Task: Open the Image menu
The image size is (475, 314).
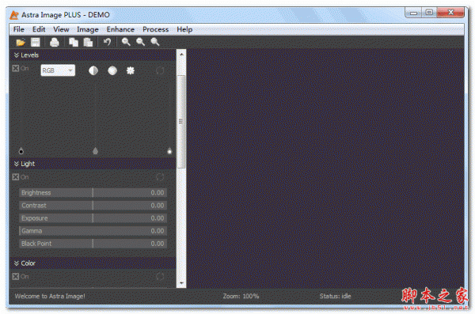Action: tap(88, 29)
